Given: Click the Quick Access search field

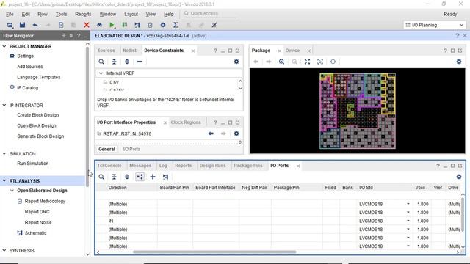Looking at the screenshot, I should click(x=209, y=13).
